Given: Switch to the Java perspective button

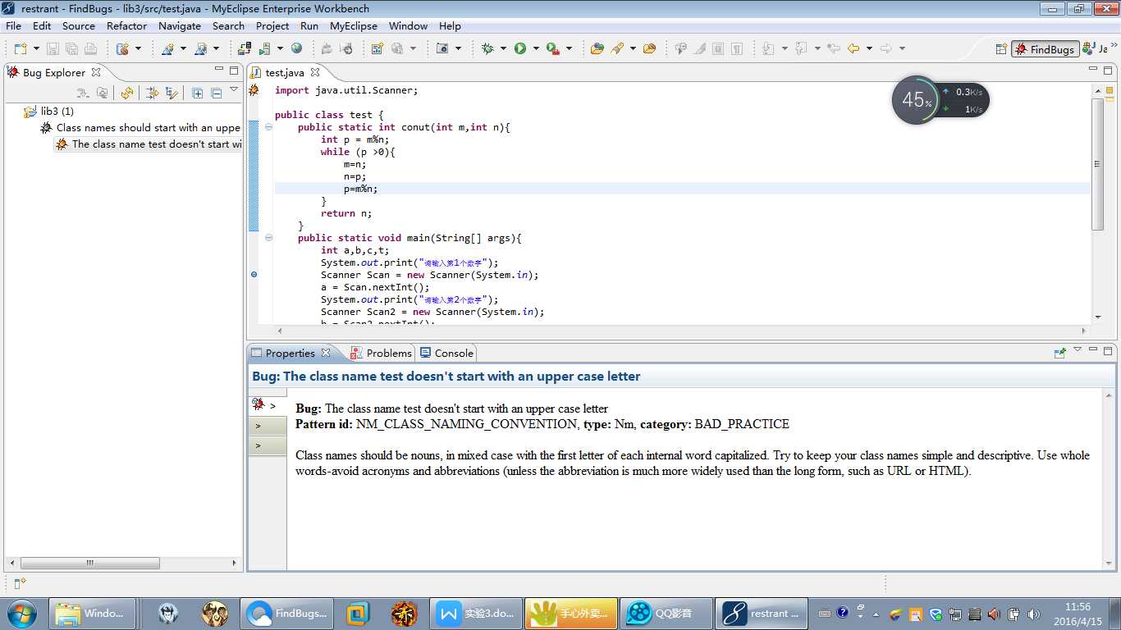Looking at the screenshot, I should (1095, 49).
